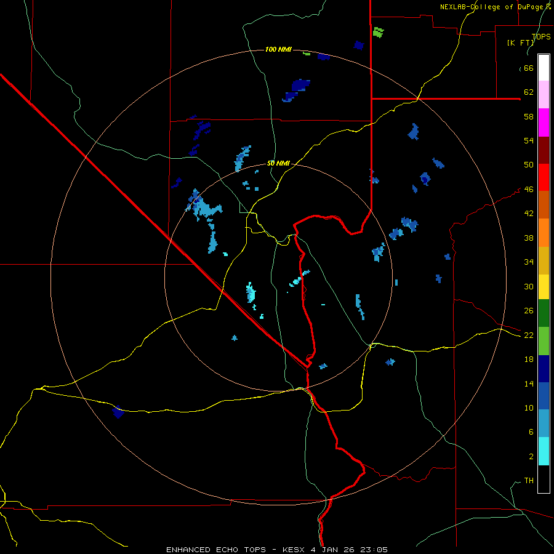554x554 pixels.
Task: Click the '4 JAN 26' date in the footer
Action: pos(334,550)
